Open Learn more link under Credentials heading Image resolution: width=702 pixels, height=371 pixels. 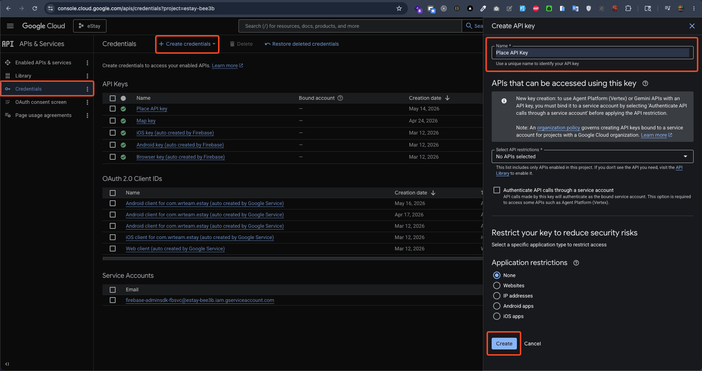tap(227, 65)
